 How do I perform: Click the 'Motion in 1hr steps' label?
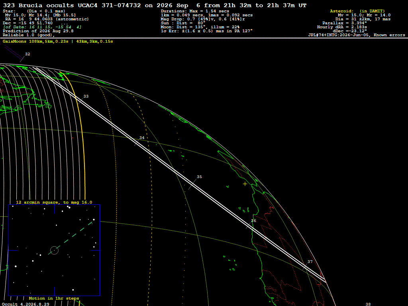pos(54,298)
